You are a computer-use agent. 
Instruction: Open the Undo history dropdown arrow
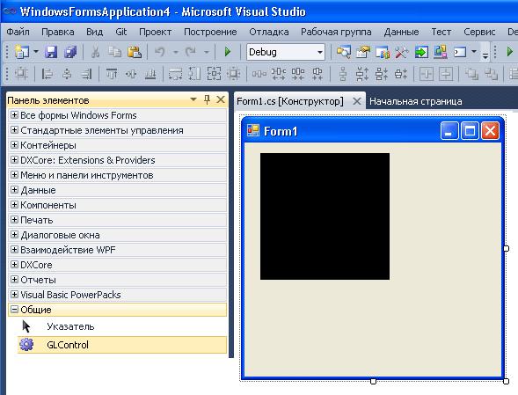[x=175, y=52]
